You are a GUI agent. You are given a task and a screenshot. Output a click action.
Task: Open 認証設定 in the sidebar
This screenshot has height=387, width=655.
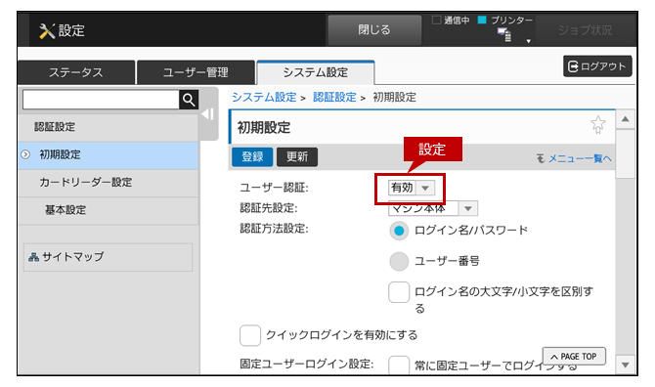click(x=109, y=127)
